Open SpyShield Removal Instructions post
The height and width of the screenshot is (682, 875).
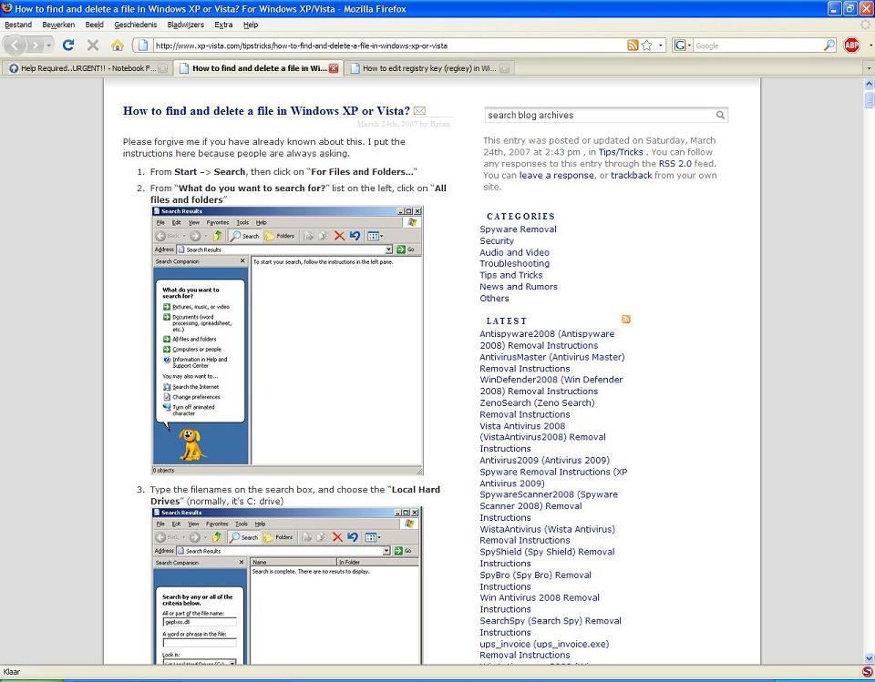(547, 557)
